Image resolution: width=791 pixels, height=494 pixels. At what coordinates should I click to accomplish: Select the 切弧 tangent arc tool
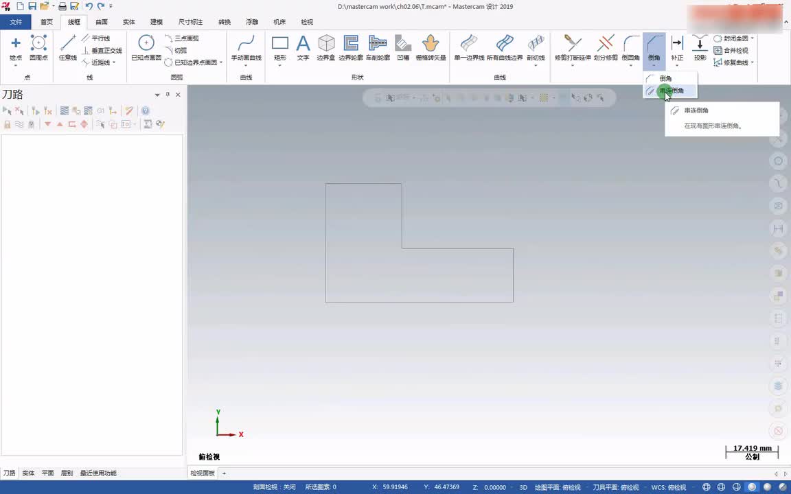coord(176,50)
